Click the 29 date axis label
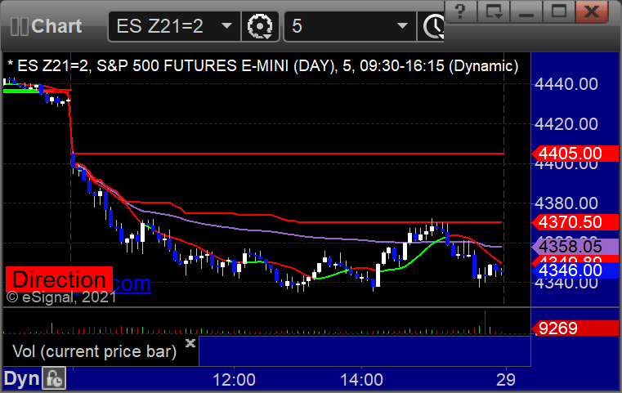622x393 pixels. click(506, 380)
